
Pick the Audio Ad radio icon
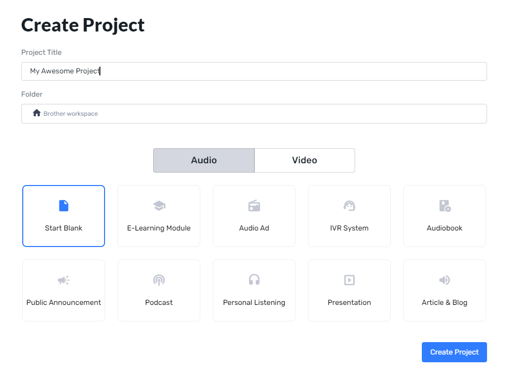tap(254, 206)
